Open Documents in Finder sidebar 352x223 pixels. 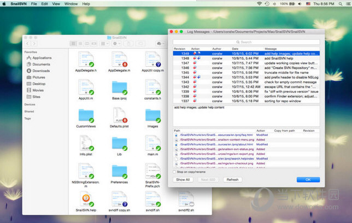click(x=38, y=64)
